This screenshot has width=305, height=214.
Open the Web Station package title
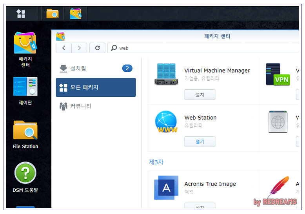click(x=200, y=118)
